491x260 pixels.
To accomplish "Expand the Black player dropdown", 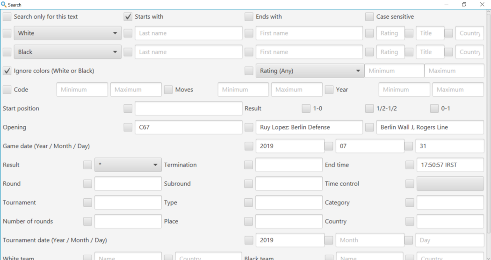I will pos(67,52).
